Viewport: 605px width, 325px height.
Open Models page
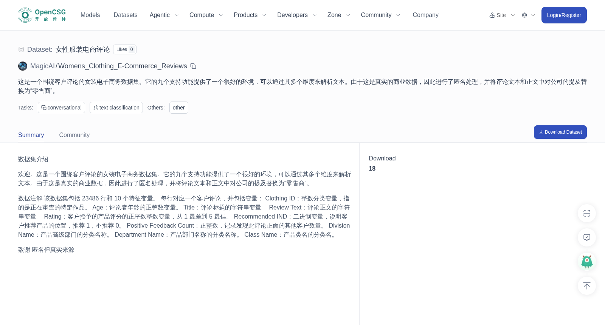coord(90,15)
